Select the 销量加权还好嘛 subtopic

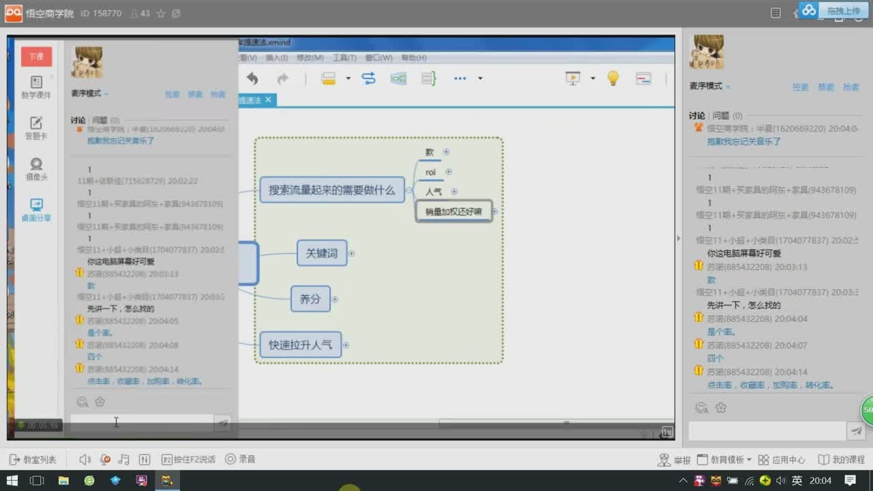point(454,211)
